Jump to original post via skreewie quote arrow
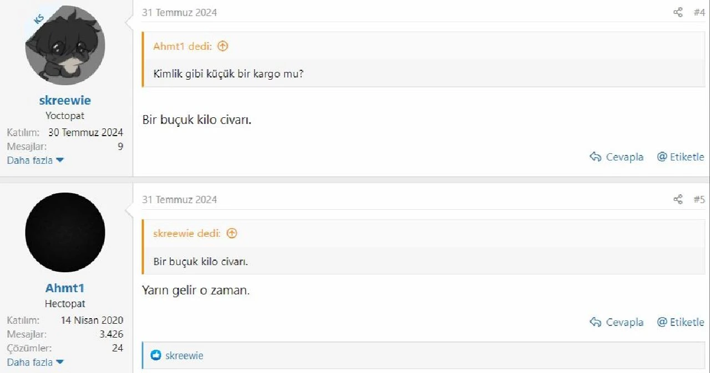710x373 pixels. coord(232,233)
